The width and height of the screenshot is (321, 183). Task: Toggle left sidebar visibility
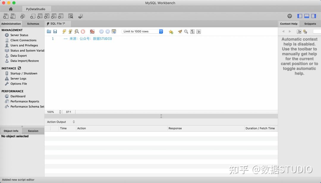tap(300, 16)
